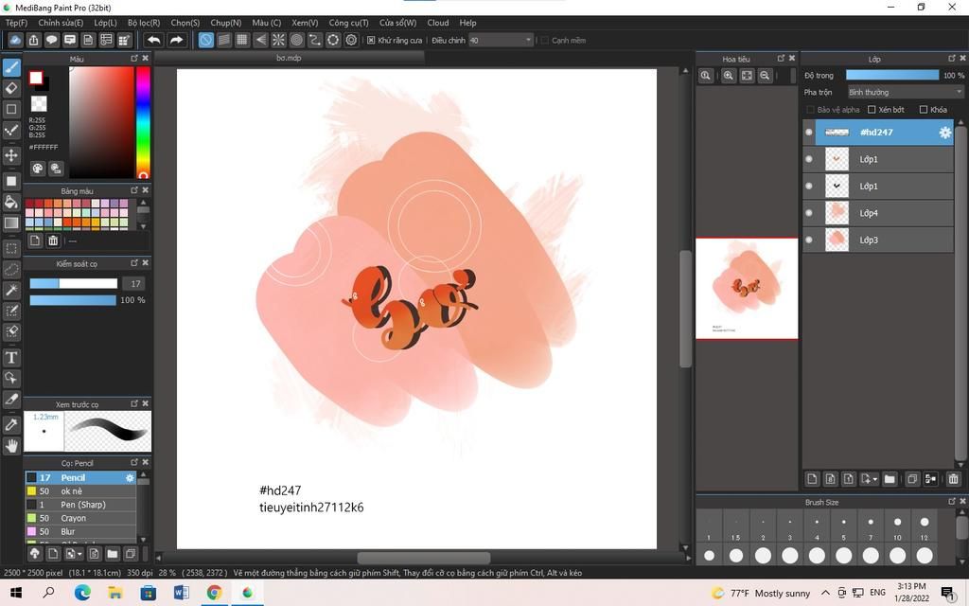Viewport: 969px width, 606px height.
Task: Select the Hand pan tool
Action: pos(11,445)
